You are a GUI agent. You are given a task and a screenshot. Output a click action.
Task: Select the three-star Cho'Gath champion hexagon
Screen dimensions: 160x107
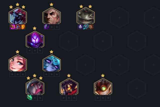click(x=18, y=16)
